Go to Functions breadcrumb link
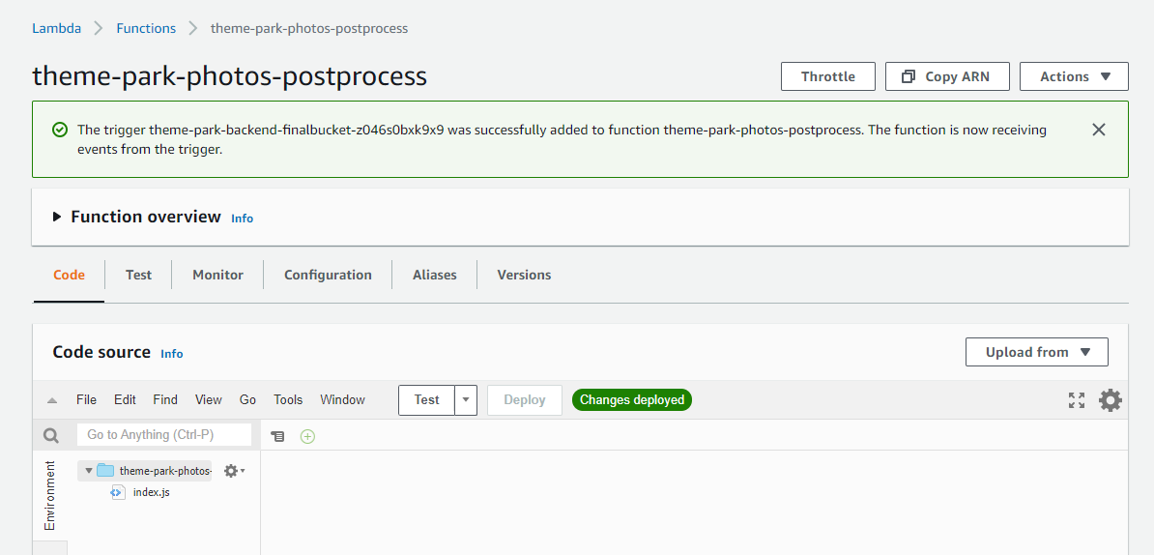 point(146,29)
